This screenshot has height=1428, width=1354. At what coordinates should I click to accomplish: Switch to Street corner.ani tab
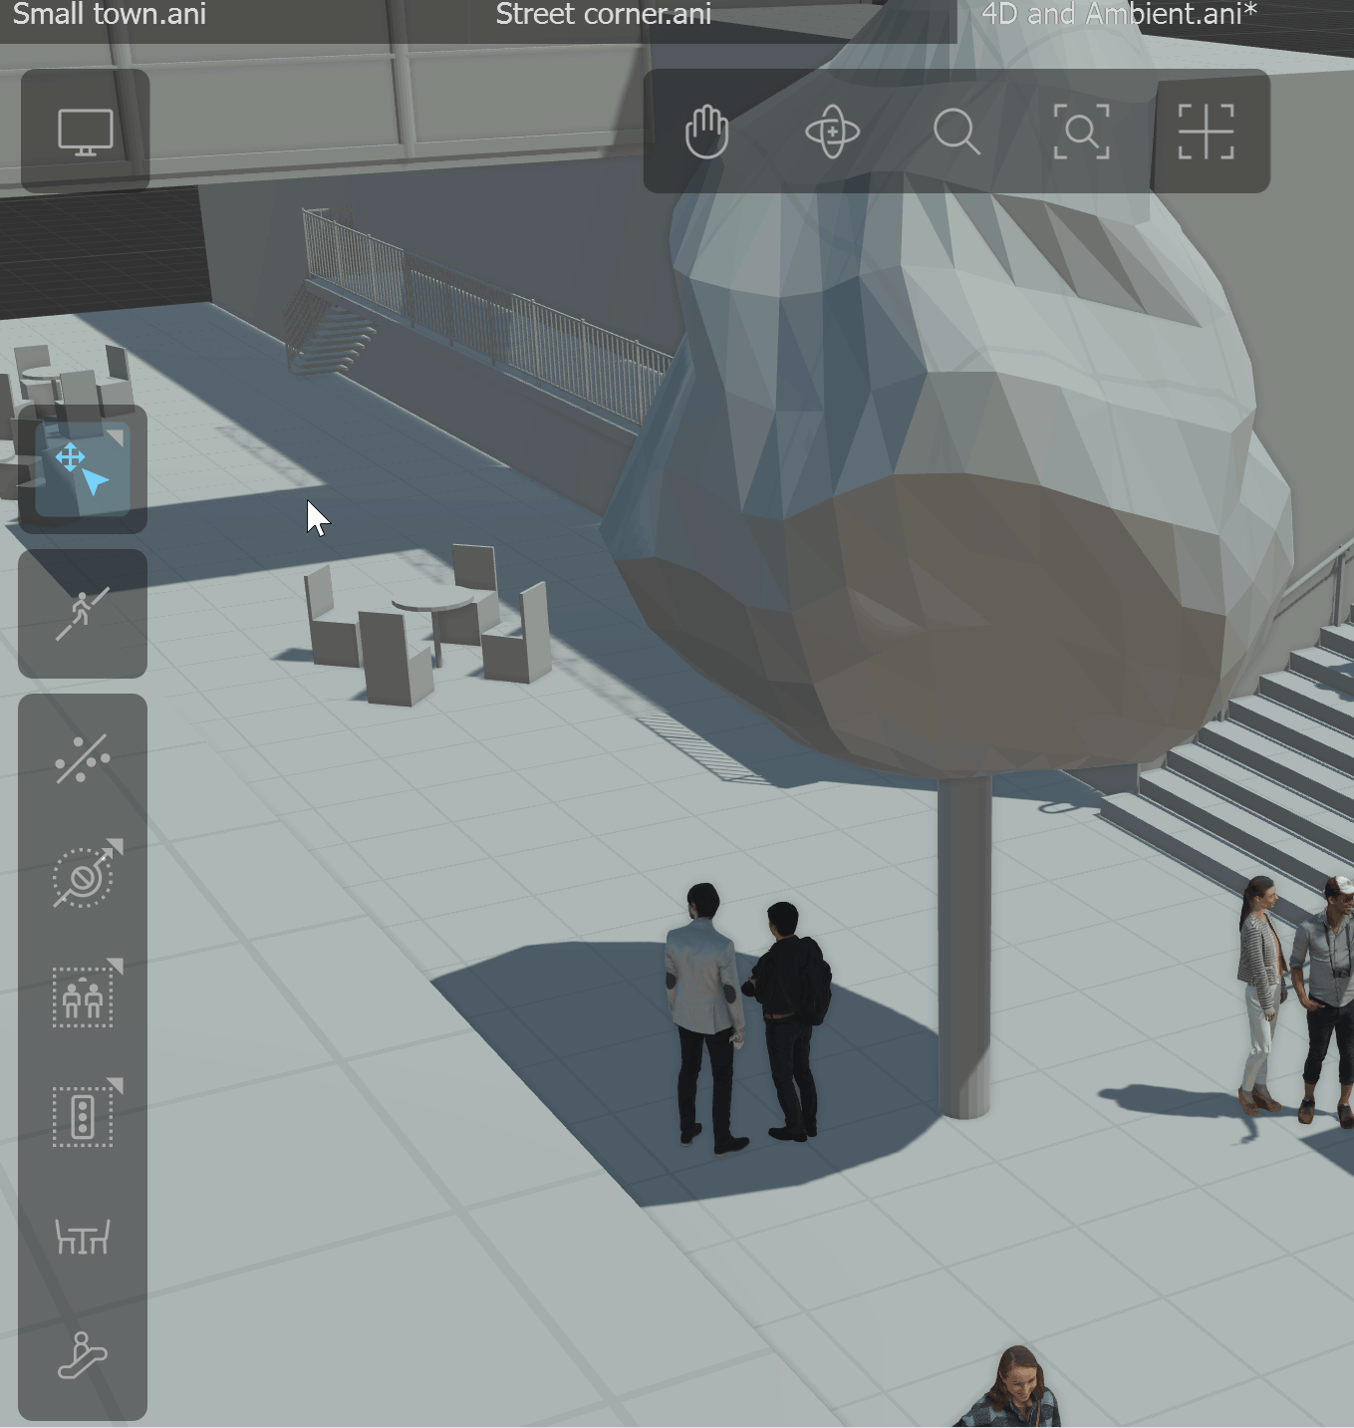[x=603, y=14]
